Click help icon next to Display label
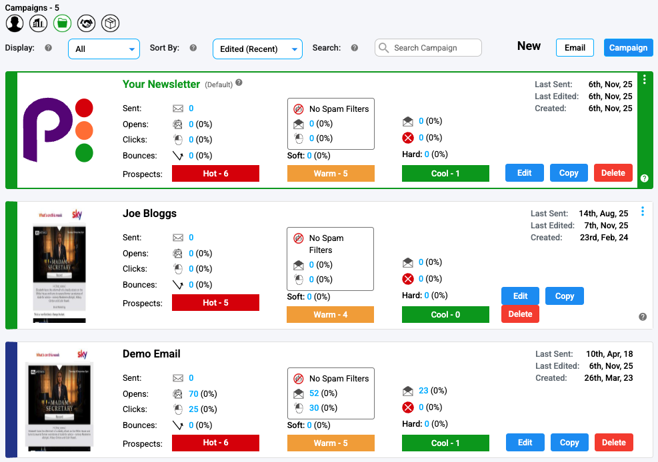 [48, 48]
